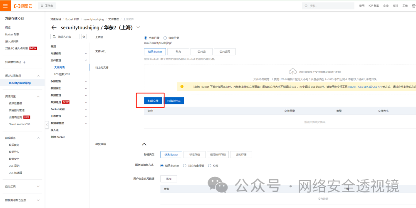Screen dimensions: 416x208
Task: Click the cloud upload icon
Action: click(292, 72)
